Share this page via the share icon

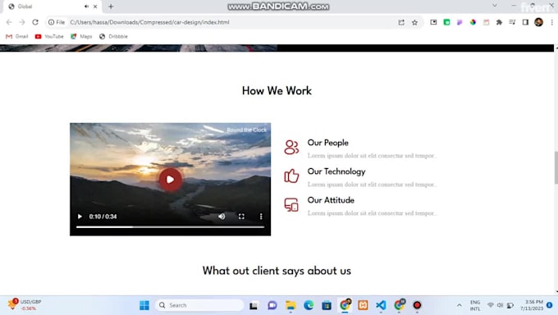coord(401,22)
